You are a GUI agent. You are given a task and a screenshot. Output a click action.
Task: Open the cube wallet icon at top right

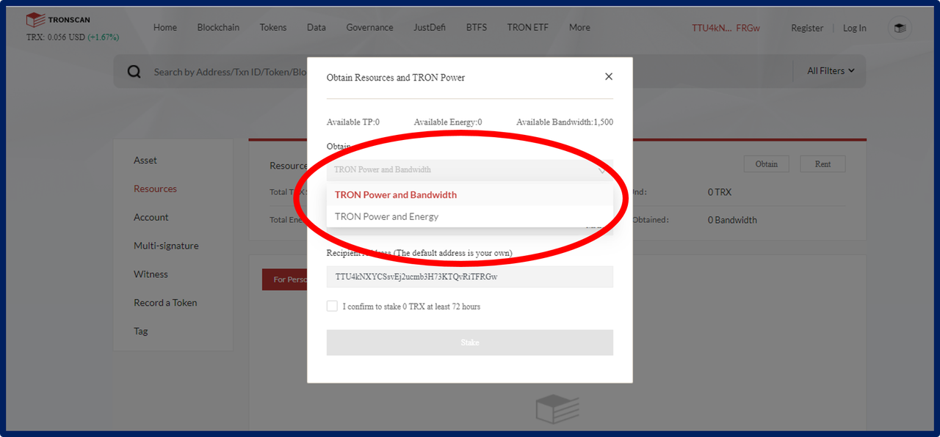coord(900,28)
